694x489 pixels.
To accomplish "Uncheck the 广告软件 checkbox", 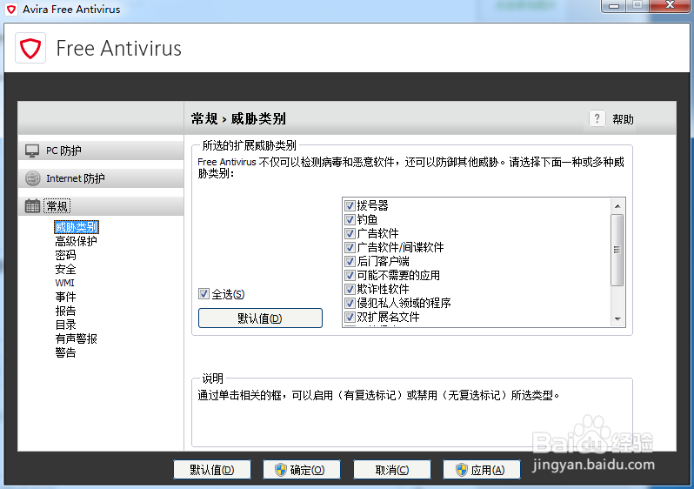I will pyautogui.click(x=350, y=233).
